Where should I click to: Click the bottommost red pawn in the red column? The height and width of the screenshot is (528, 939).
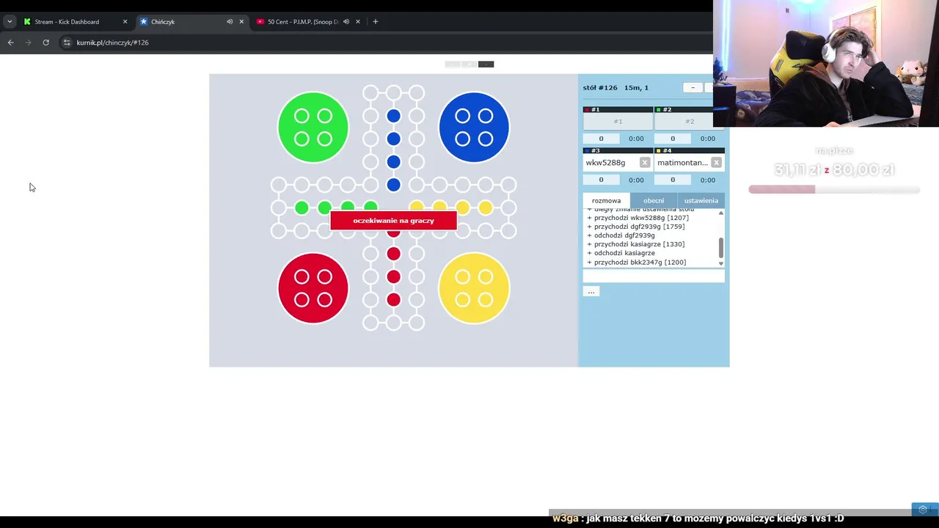pyautogui.click(x=394, y=299)
